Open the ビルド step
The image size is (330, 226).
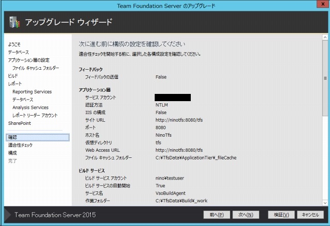tap(13, 76)
